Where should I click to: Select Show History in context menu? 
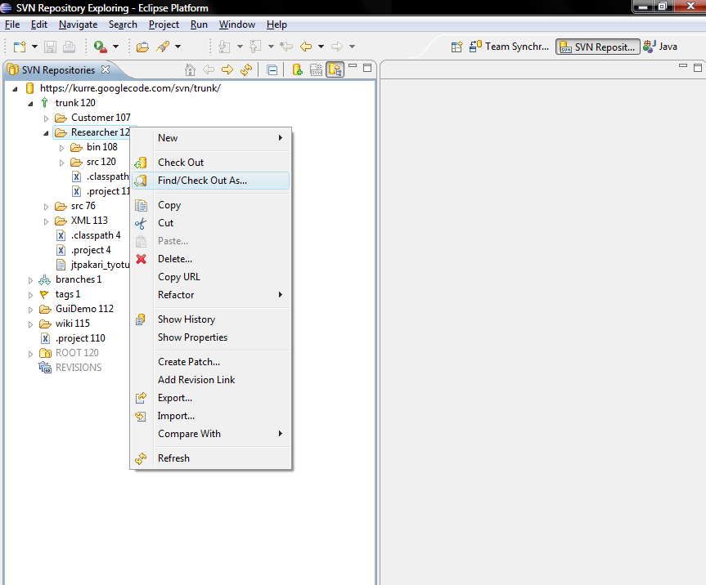click(211, 319)
